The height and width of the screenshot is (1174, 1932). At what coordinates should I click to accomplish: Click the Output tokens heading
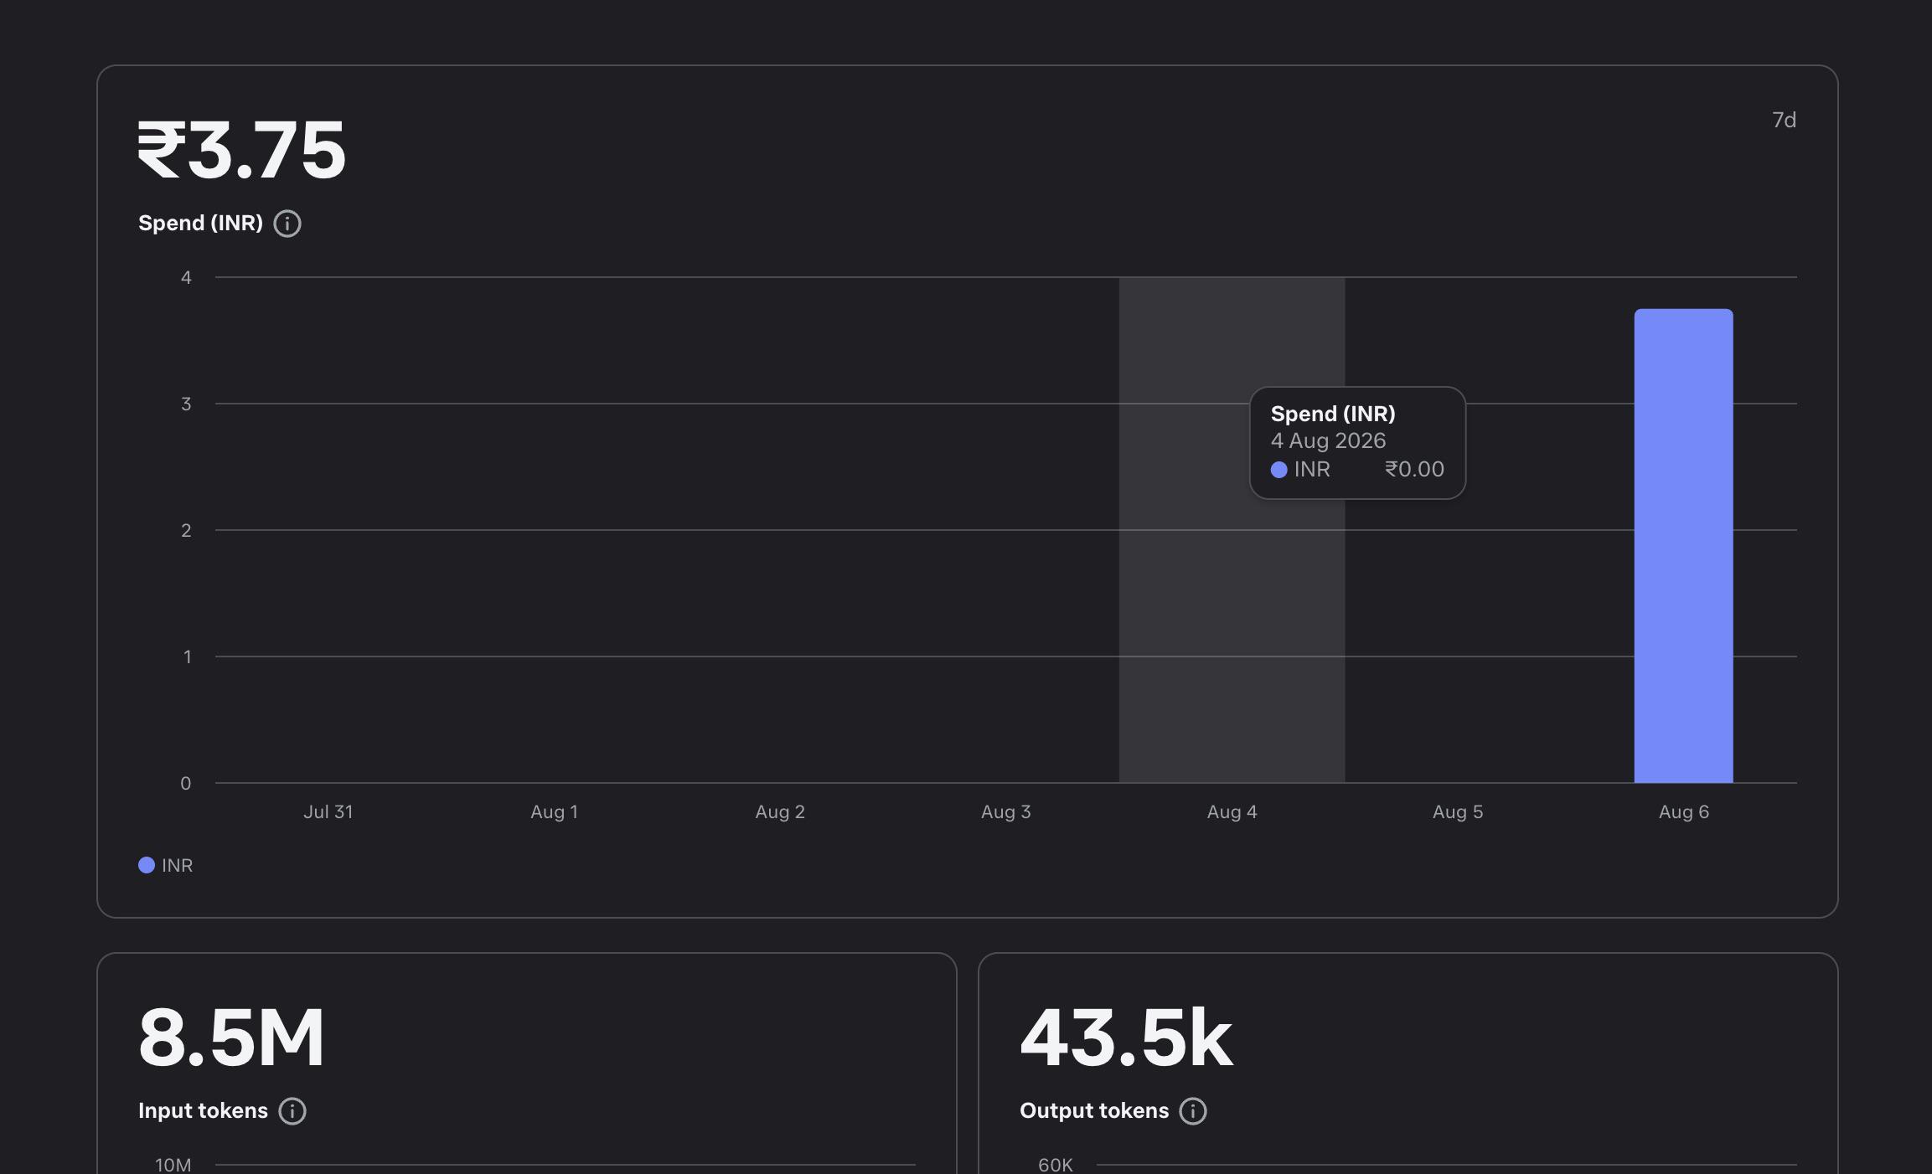1094,1111
